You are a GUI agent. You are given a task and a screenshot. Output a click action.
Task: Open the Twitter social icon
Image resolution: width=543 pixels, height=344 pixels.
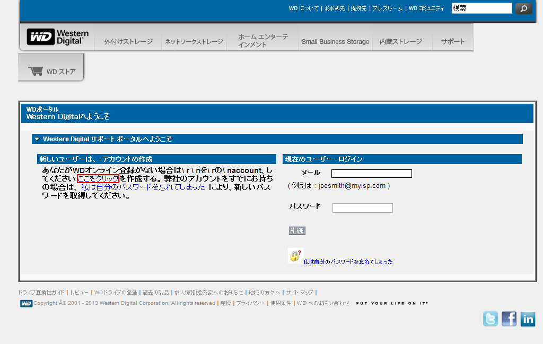(x=491, y=319)
